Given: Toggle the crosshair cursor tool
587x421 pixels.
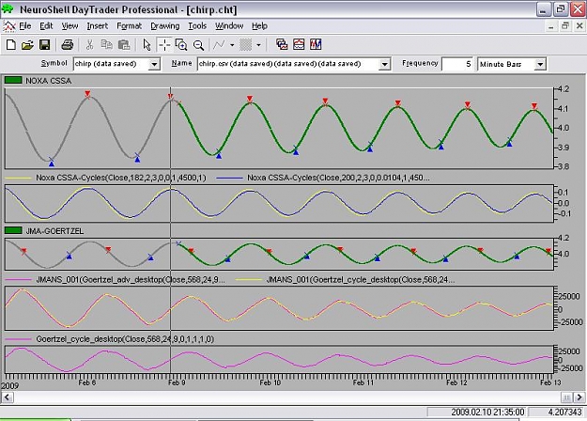Looking at the screenshot, I should pos(164,45).
